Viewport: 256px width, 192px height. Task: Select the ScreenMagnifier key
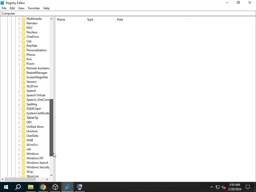tap(37, 77)
